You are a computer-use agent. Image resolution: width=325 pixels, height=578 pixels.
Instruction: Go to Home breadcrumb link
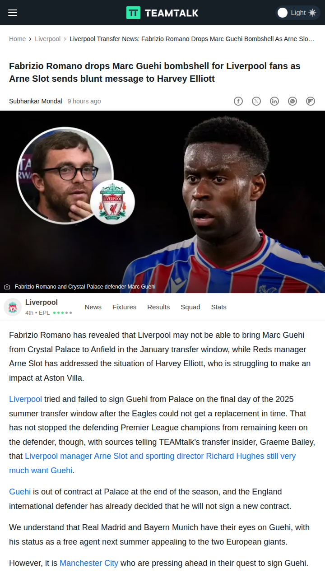(x=17, y=39)
